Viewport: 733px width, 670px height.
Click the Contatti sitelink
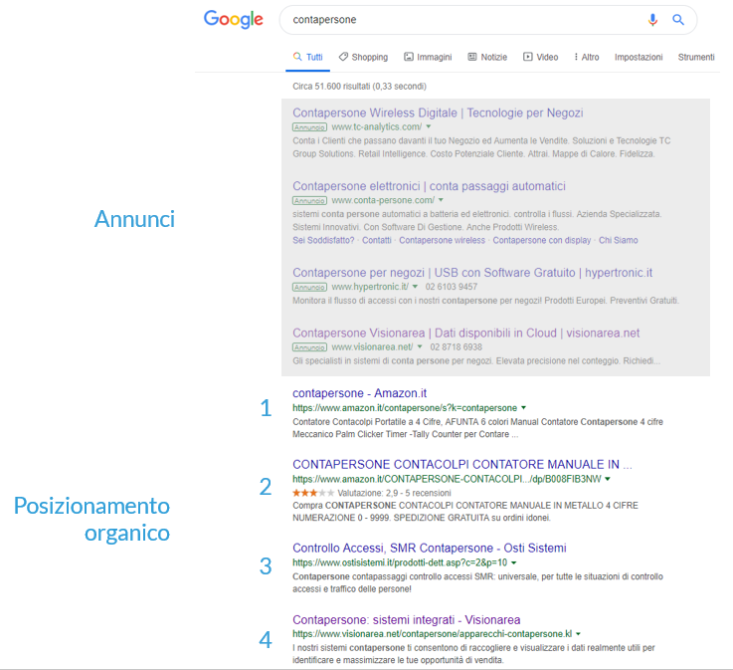tap(377, 240)
